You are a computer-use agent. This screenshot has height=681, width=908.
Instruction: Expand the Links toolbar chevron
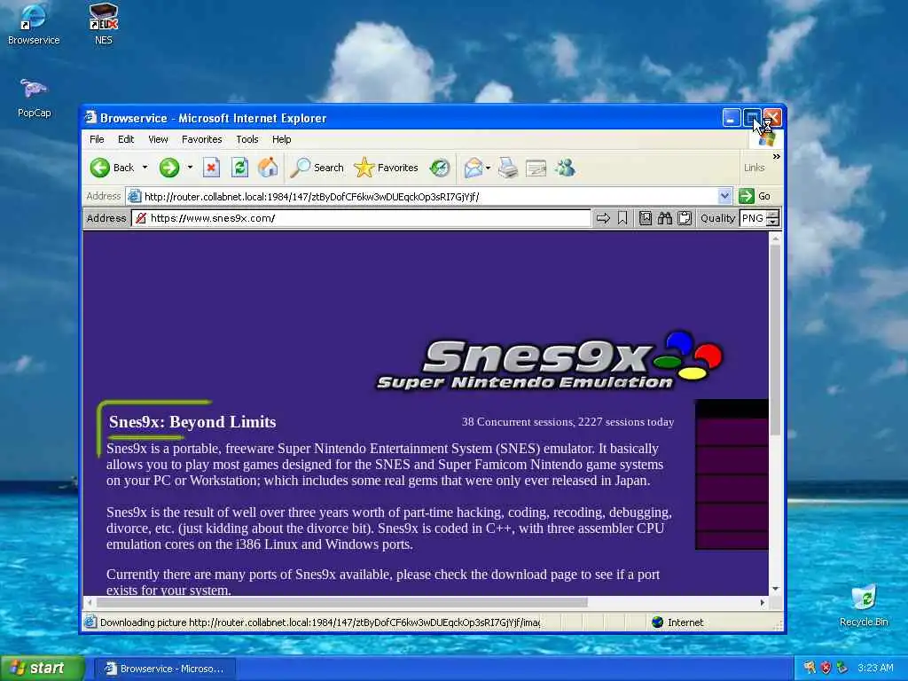(x=777, y=156)
